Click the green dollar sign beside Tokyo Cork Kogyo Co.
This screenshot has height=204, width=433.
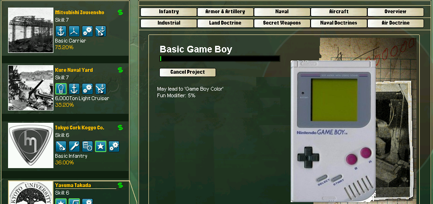tap(120, 127)
